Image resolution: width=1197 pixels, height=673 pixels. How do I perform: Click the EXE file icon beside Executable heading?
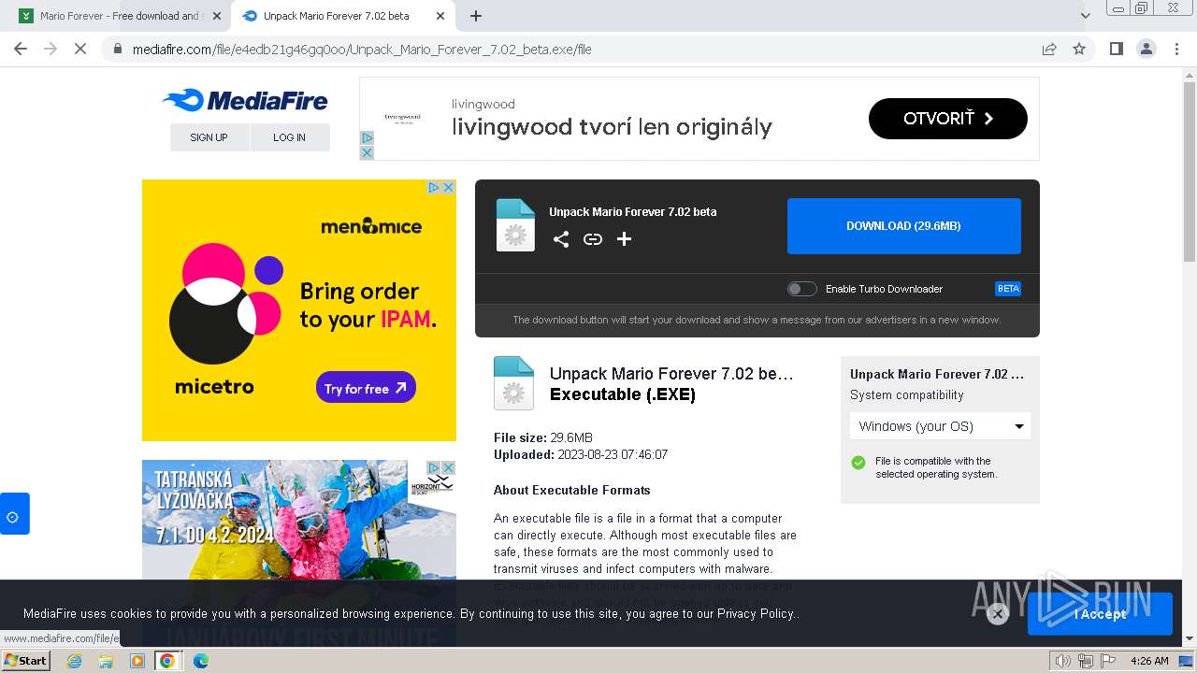[513, 383]
